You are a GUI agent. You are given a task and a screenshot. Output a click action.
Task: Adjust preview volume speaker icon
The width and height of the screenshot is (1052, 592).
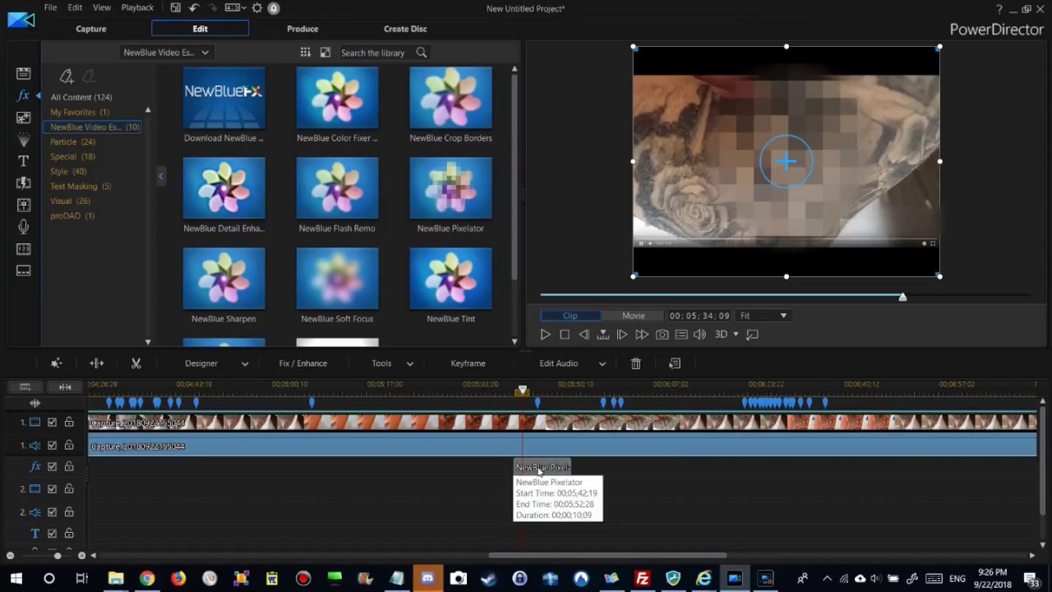[699, 335]
